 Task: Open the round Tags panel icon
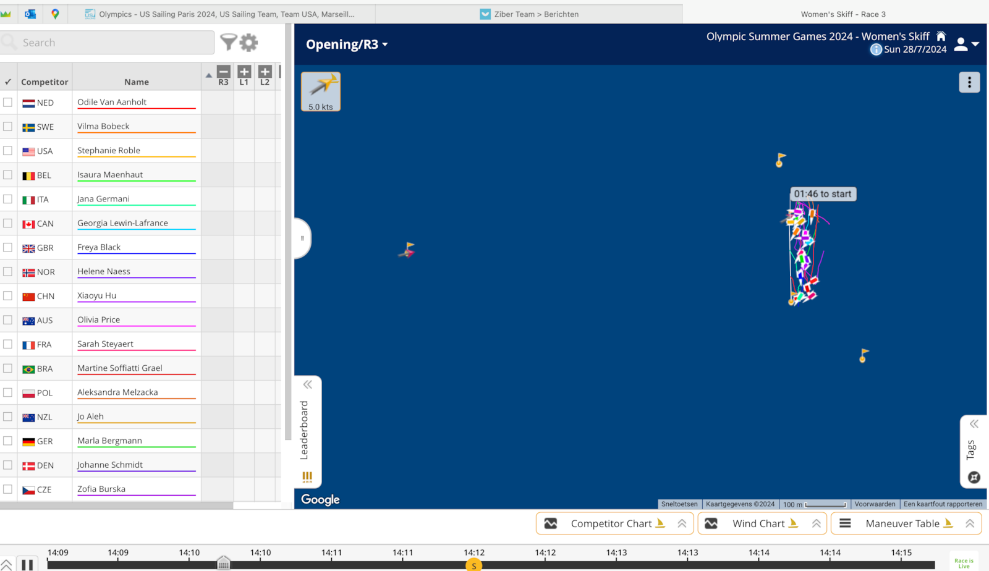pyautogui.click(x=974, y=477)
